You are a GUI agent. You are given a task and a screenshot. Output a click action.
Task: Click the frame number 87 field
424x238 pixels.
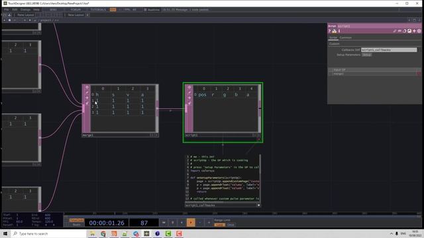(144, 223)
